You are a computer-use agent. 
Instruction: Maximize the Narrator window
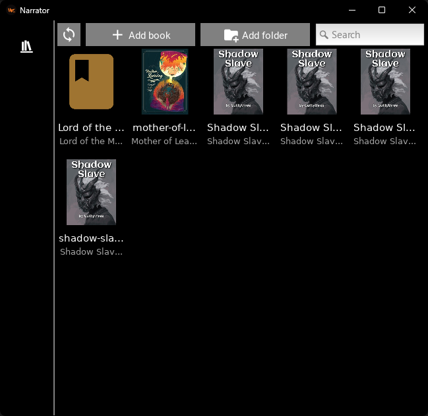coord(381,11)
